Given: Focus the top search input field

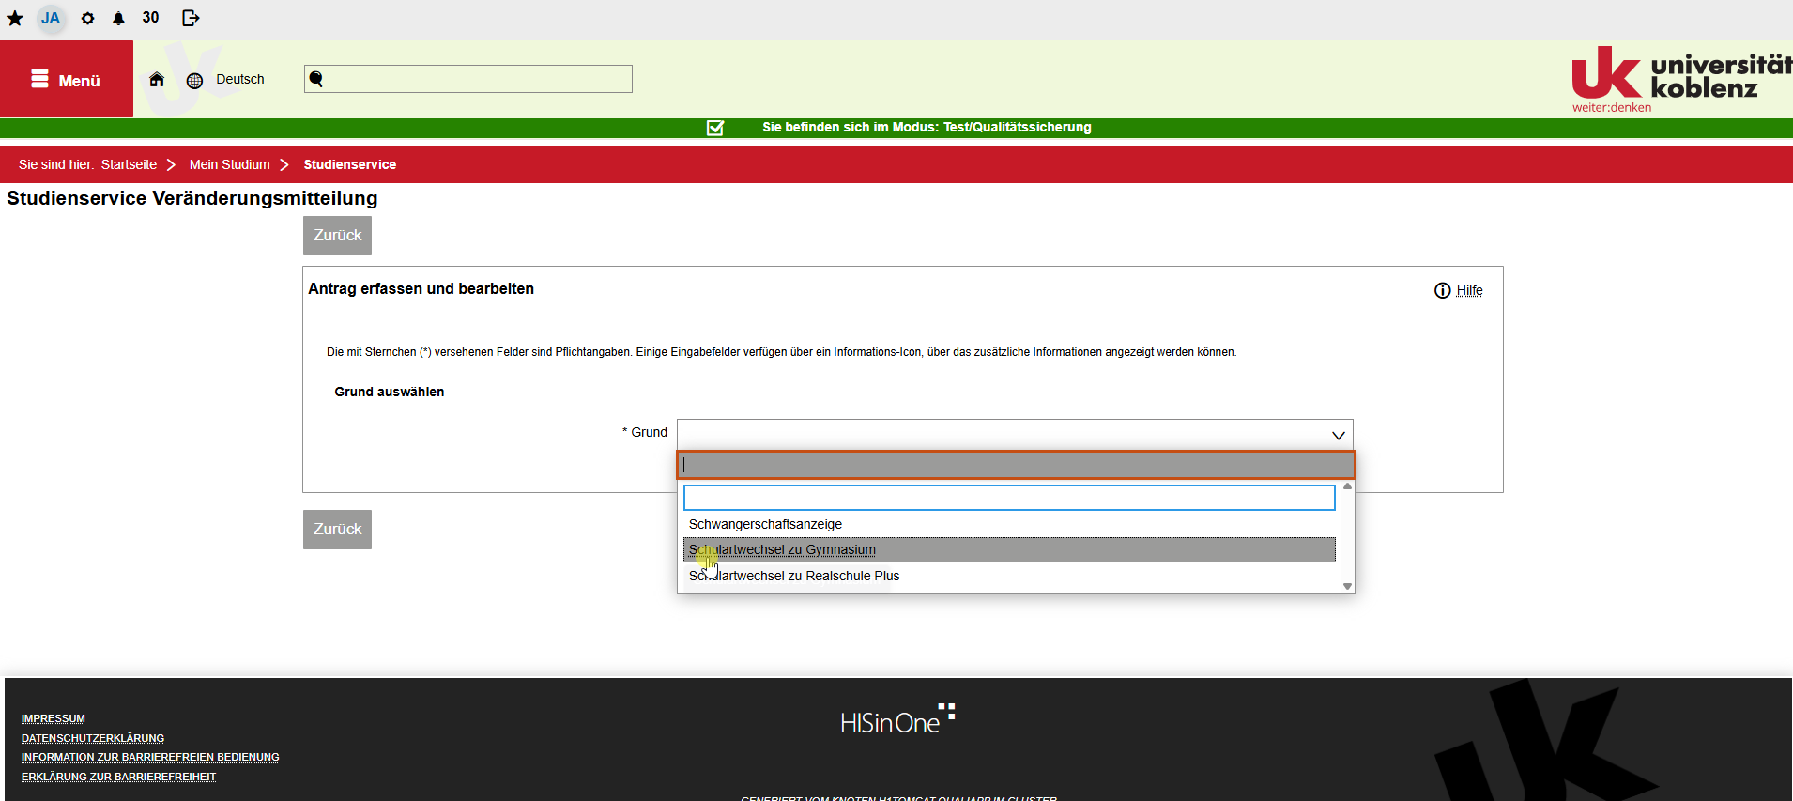Looking at the screenshot, I should [468, 79].
